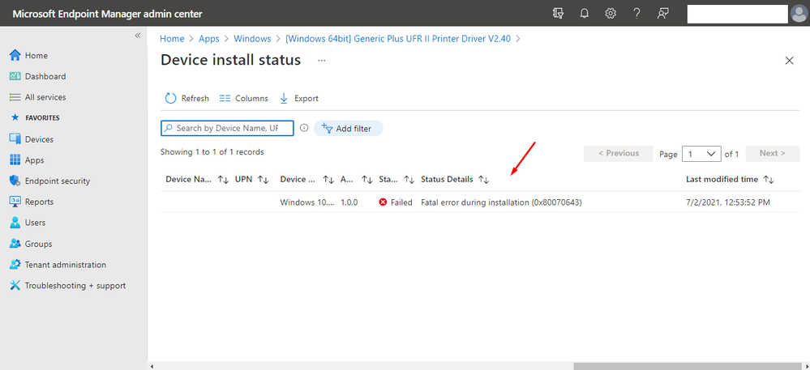Click the info icon next to search box

click(x=304, y=128)
